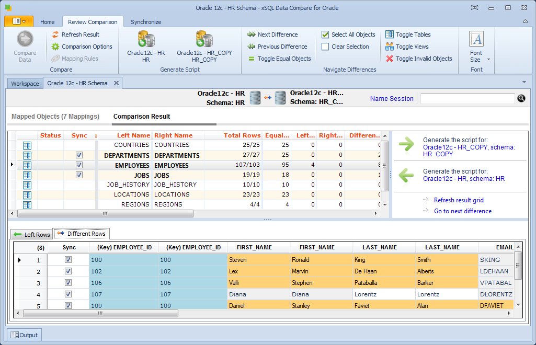Image resolution: width=536 pixels, height=345 pixels.
Task: Click the Font Size icon
Action: [x=476, y=39]
